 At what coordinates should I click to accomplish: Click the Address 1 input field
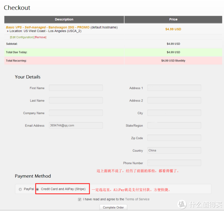click(174, 88)
